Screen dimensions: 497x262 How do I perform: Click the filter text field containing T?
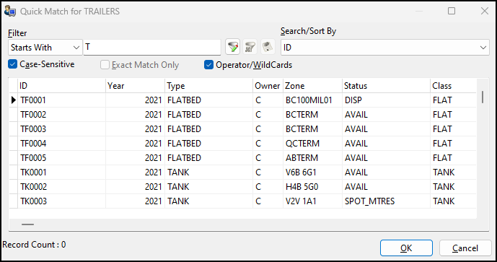point(152,47)
